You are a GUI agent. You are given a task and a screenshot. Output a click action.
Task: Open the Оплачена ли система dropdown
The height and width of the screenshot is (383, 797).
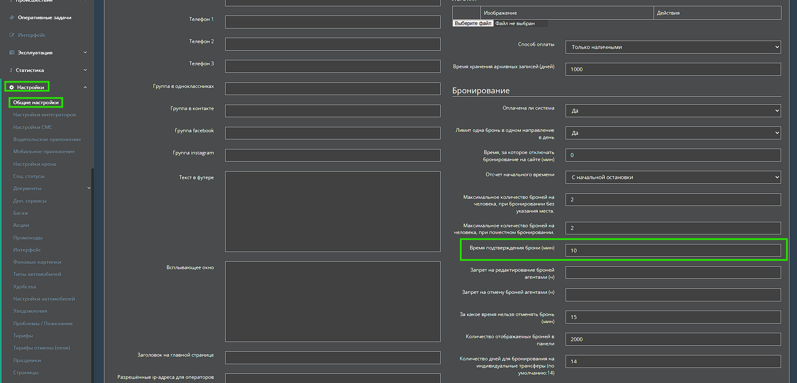click(x=672, y=111)
